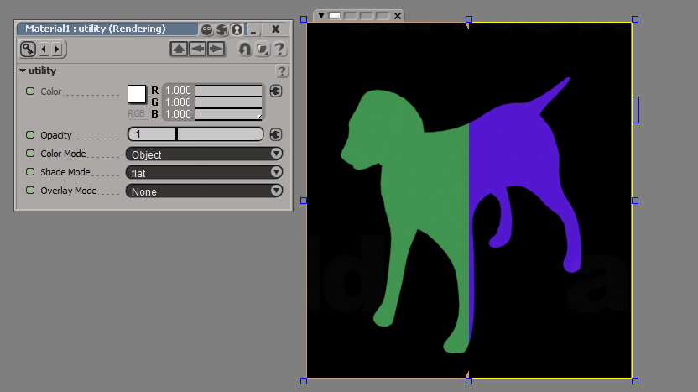Toggle the Opacity animation marker

pyautogui.click(x=30, y=134)
